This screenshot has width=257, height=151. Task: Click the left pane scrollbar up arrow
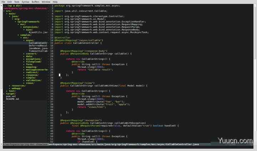point(1,6)
